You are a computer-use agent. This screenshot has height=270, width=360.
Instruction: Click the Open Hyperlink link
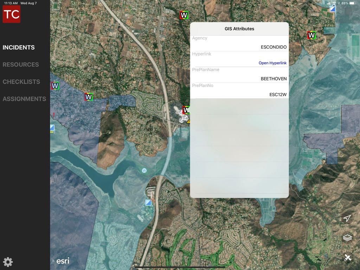pos(272,63)
